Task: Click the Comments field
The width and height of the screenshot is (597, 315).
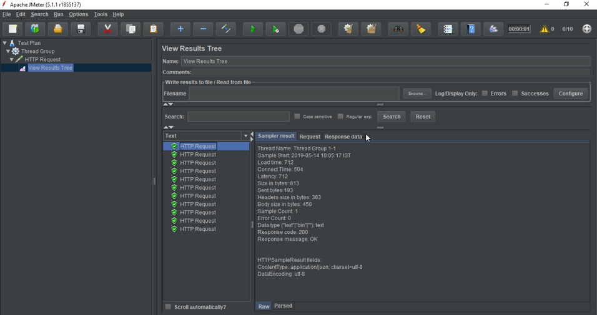Action: tap(392, 72)
